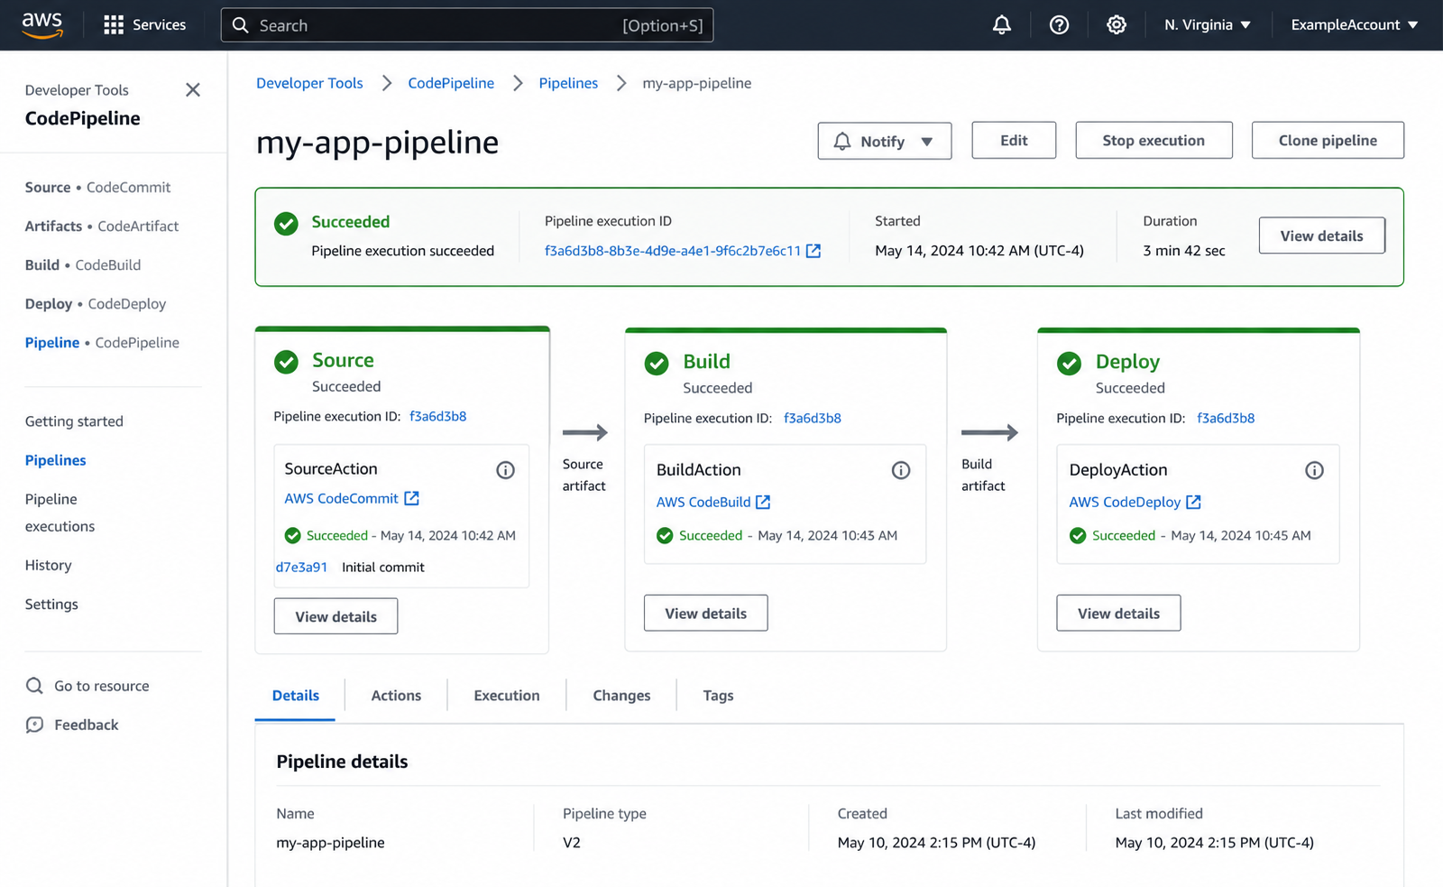Click the Source stage green check icon
The image size is (1443, 887).
coord(286,362)
